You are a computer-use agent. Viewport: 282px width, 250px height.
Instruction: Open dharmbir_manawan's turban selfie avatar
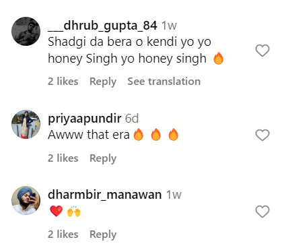[26, 200]
